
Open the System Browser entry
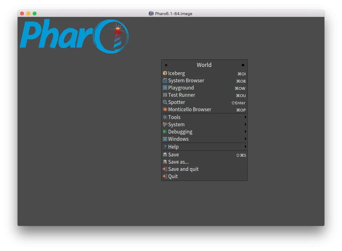click(x=204, y=81)
